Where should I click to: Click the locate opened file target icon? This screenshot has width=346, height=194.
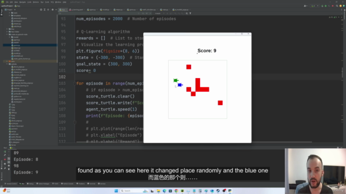point(41,10)
